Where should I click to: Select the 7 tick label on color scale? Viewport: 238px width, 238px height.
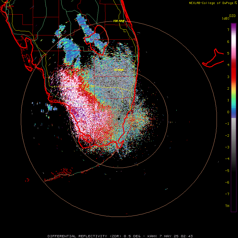tap(228, 30)
